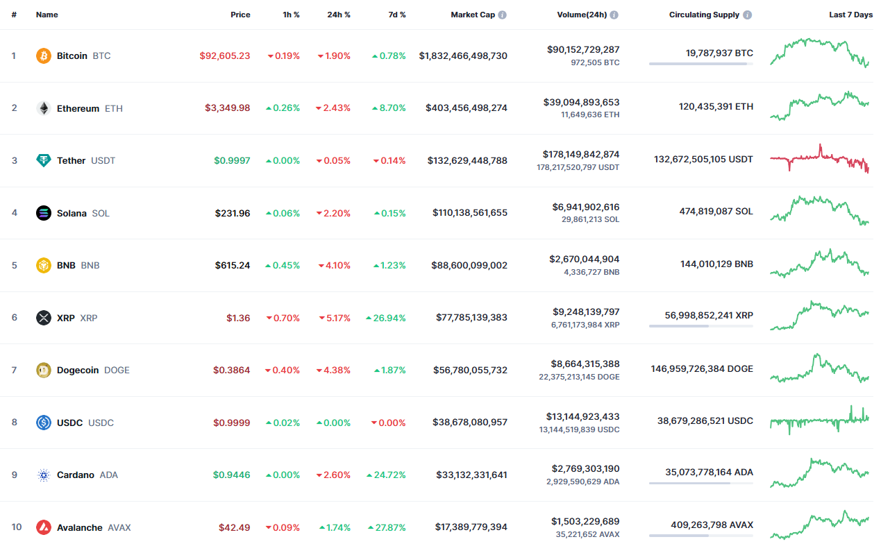Click the BNB logo icon
This screenshot has height=553, width=881.
tap(44, 265)
